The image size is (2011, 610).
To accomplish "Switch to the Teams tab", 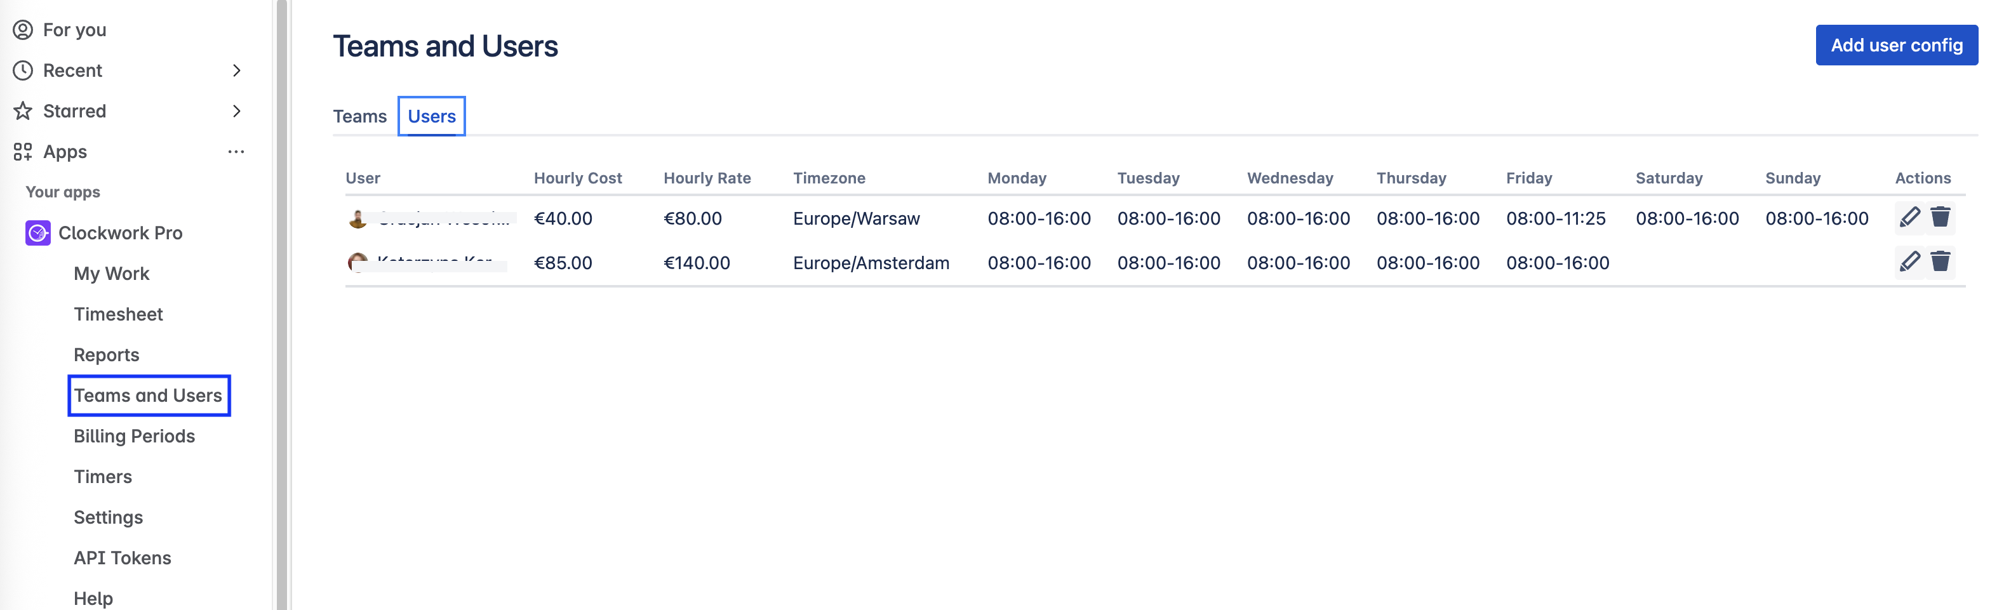I will coord(359,116).
